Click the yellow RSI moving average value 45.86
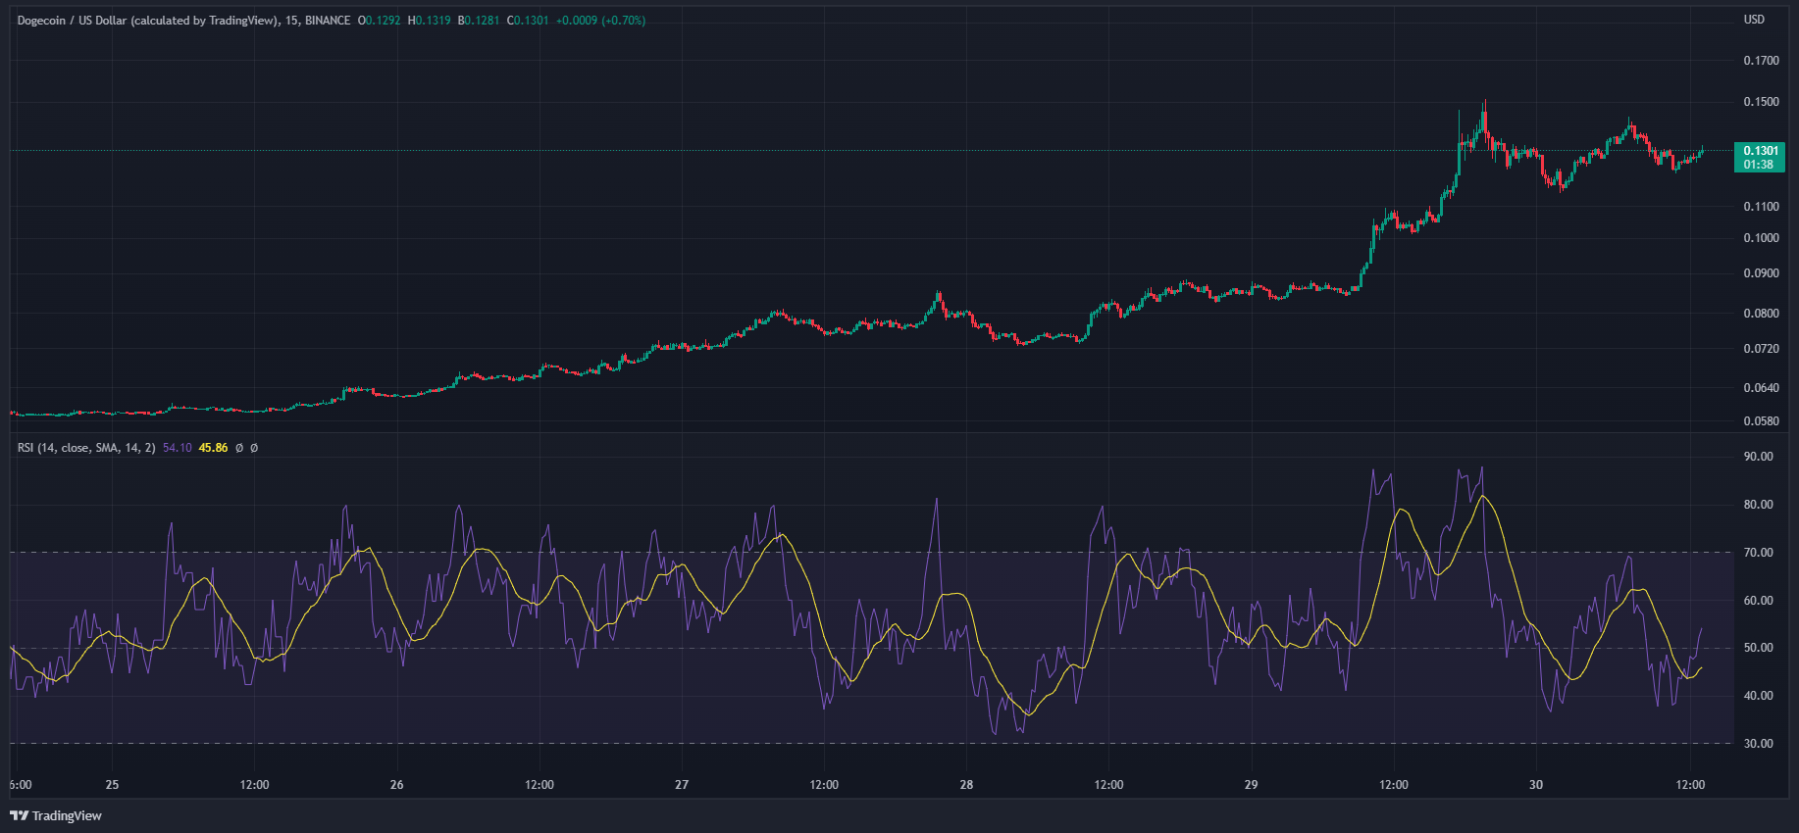The image size is (1799, 833). point(213,448)
